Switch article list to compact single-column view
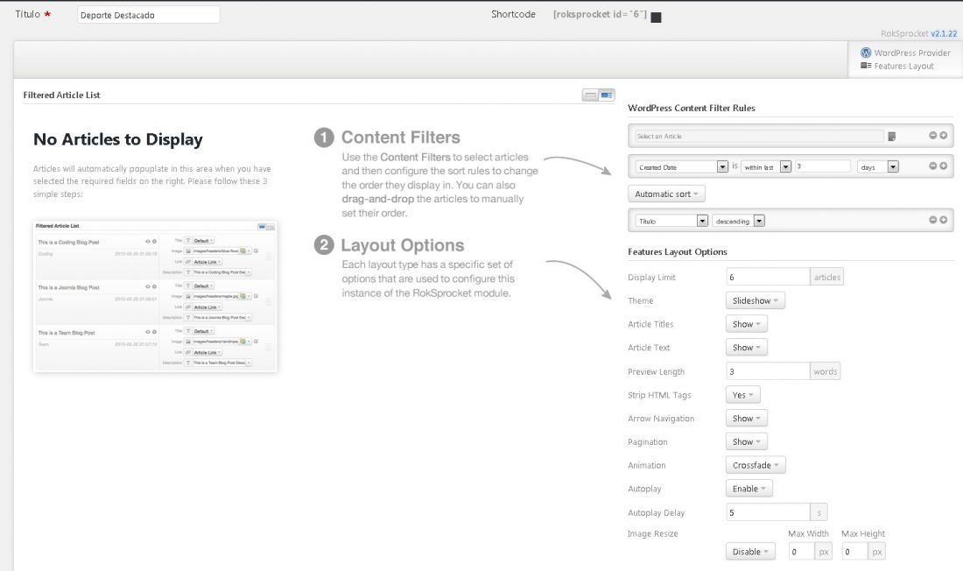Screen dimensions: 963x571 (x=591, y=95)
